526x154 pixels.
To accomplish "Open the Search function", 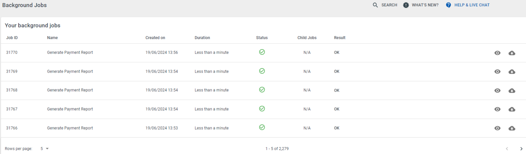I will click(x=385, y=5).
